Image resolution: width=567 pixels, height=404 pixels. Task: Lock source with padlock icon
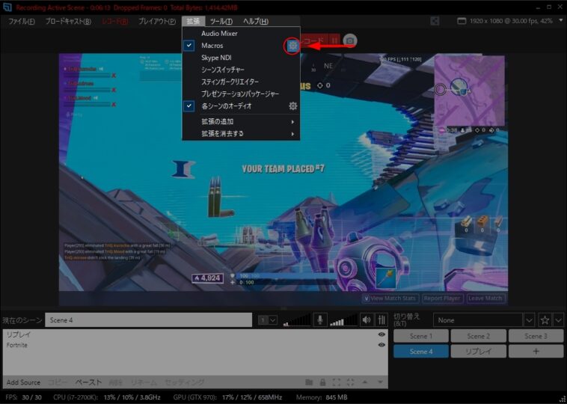(x=322, y=382)
